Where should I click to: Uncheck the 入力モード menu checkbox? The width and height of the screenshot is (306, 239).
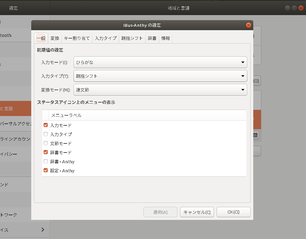coord(46,125)
